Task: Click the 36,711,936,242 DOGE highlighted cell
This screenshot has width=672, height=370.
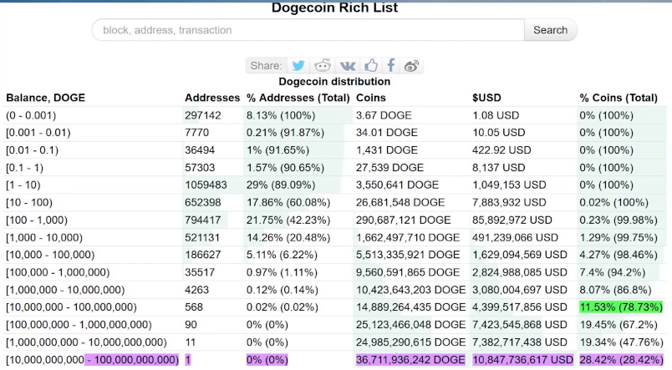Action: [x=410, y=360]
